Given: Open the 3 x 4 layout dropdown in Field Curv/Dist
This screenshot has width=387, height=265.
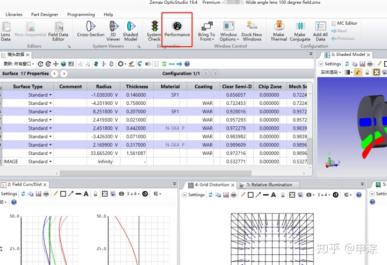Looking at the screenshot, I should coord(133,194).
